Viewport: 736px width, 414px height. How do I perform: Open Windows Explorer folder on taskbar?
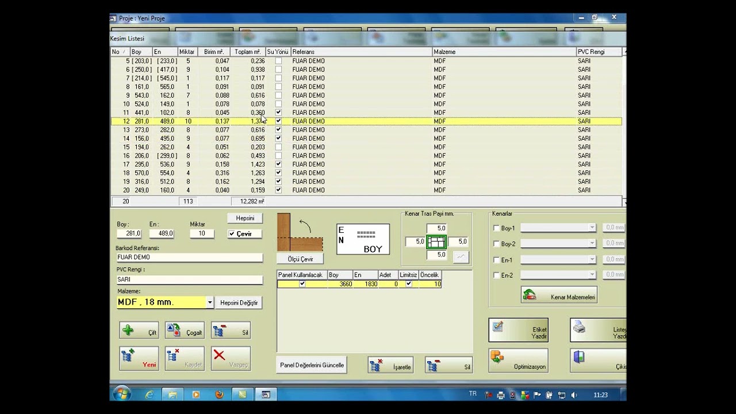172,394
